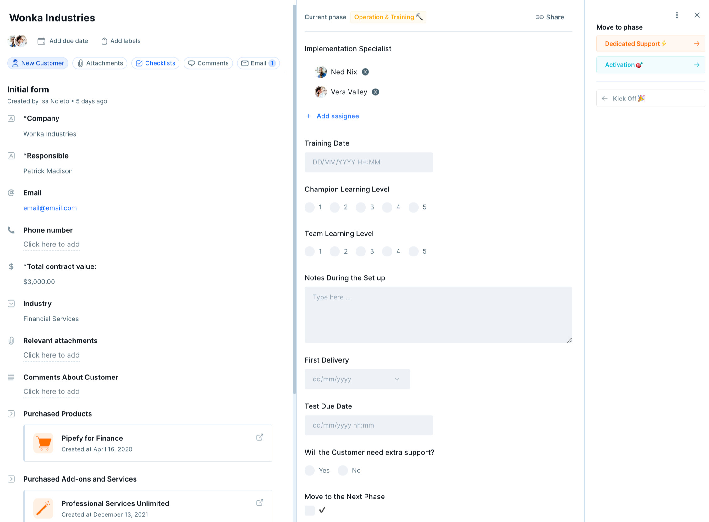Screen dimensions: 709x522
Task: Expand the Purchased Products section
Action: tap(11, 414)
